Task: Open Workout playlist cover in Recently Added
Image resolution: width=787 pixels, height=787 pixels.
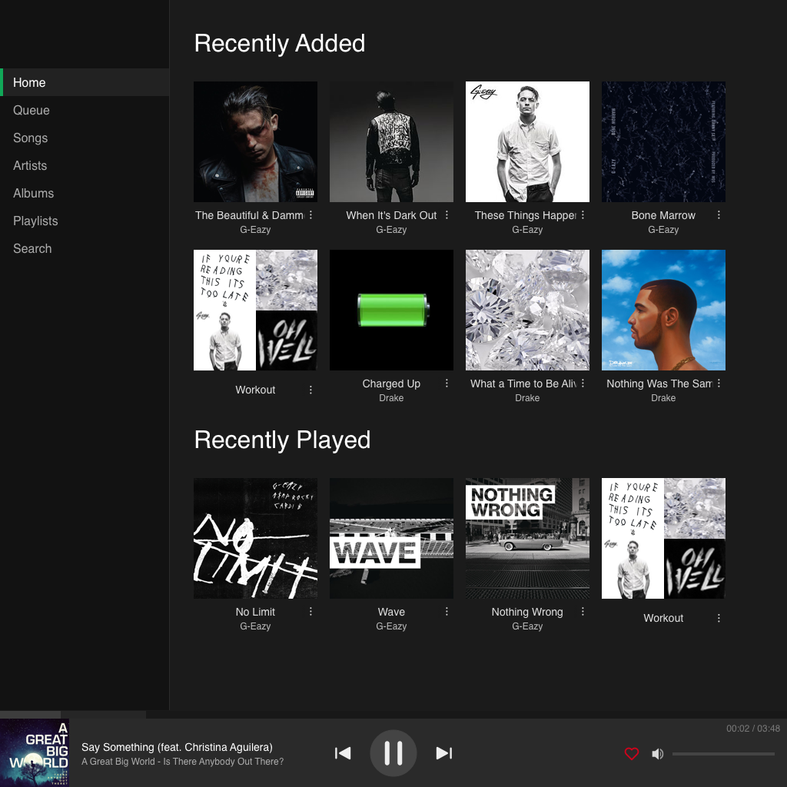Action: (x=255, y=310)
